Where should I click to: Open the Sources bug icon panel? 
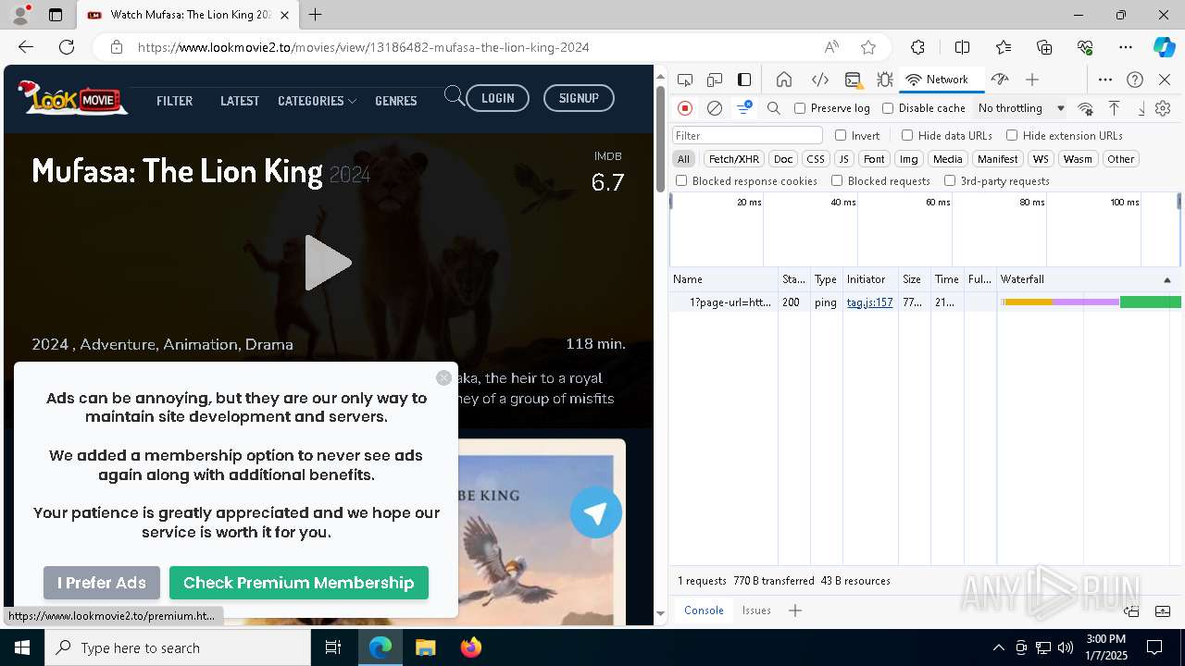[884, 80]
